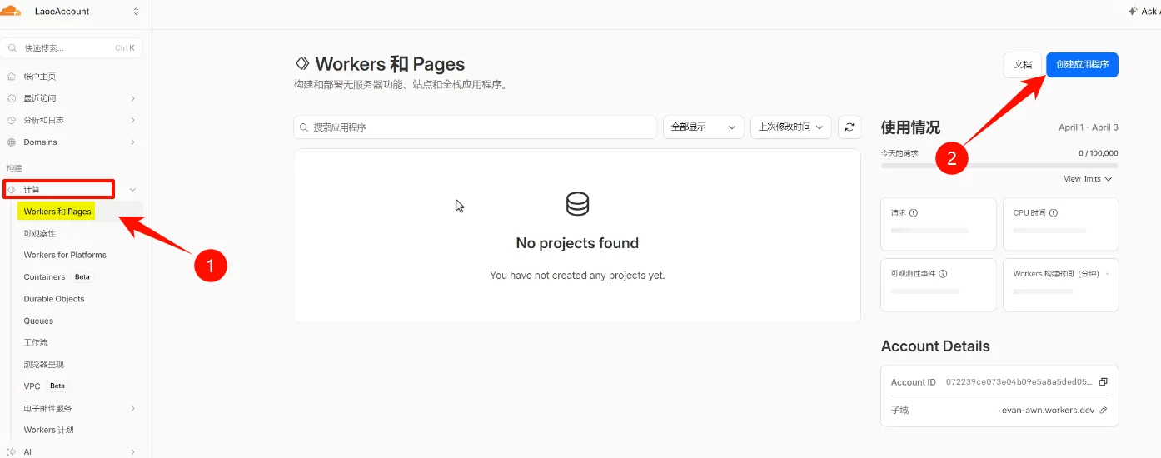The width and height of the screenshot is (1161, 458).
Task: Click the magnifier icon in application search
Action: [x=305, y=127]
